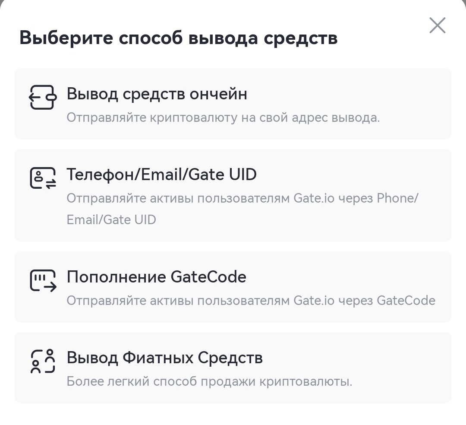Viewport: 466px width, 425px height.
Task: Choose "Телефон/Email/Gate UID" title
Action: point(161,174)
